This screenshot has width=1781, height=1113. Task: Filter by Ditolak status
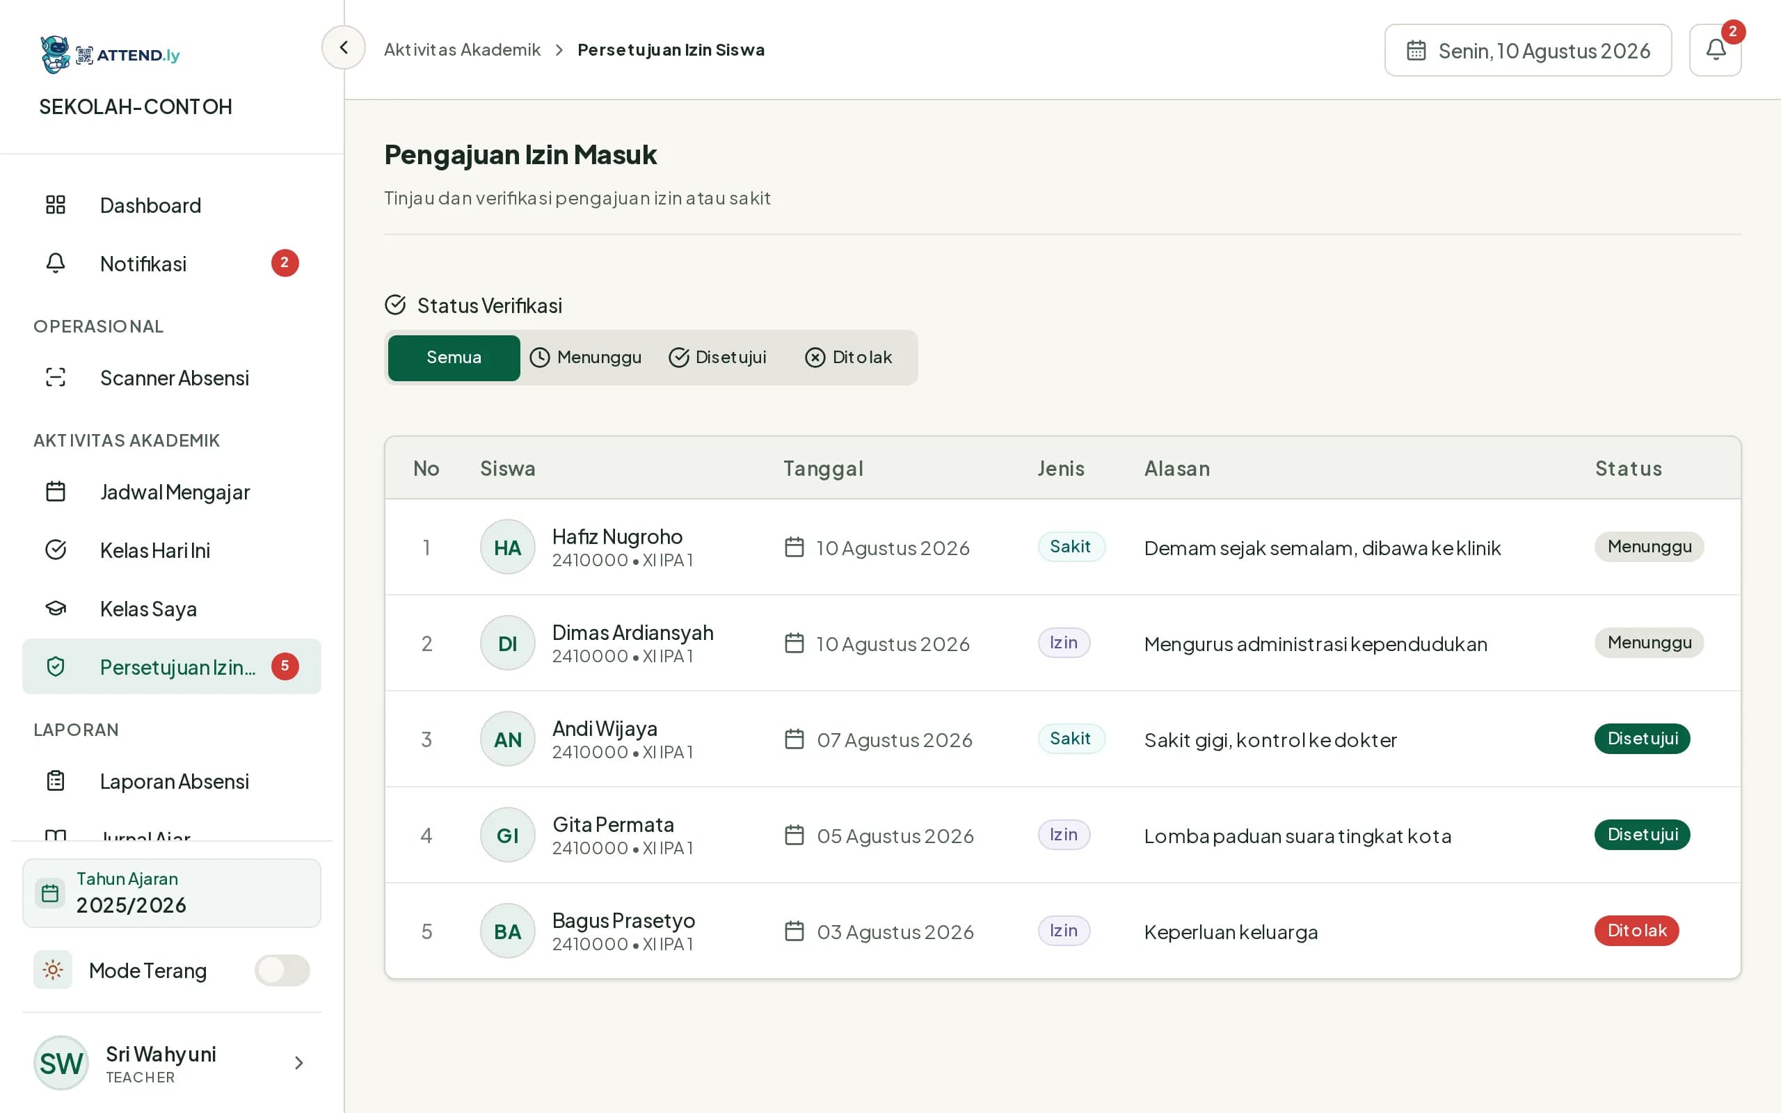[849, 358]
